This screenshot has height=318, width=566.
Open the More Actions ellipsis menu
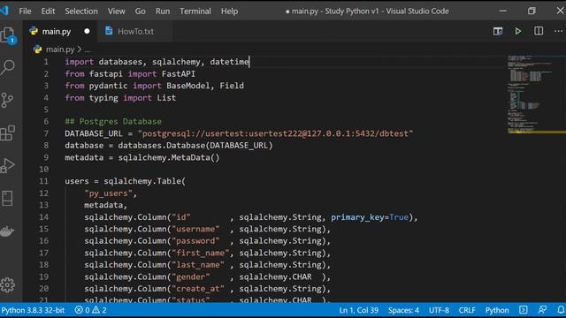[558, 32]
